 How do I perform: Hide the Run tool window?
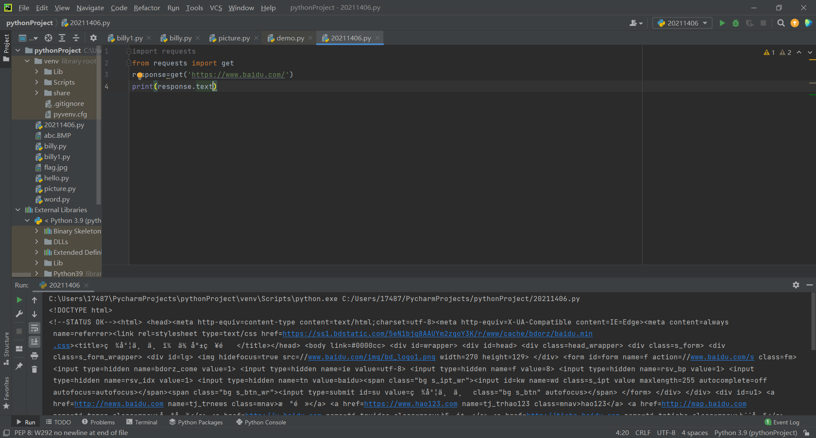pos(809,285)
